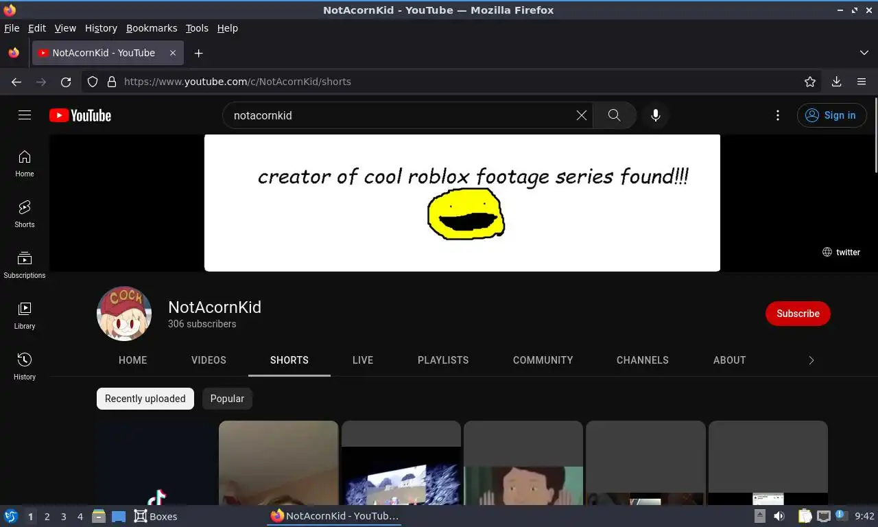This screenshot has width=878, height=527.
Task: Open the taskbar file manager icon
Action: 99,517
